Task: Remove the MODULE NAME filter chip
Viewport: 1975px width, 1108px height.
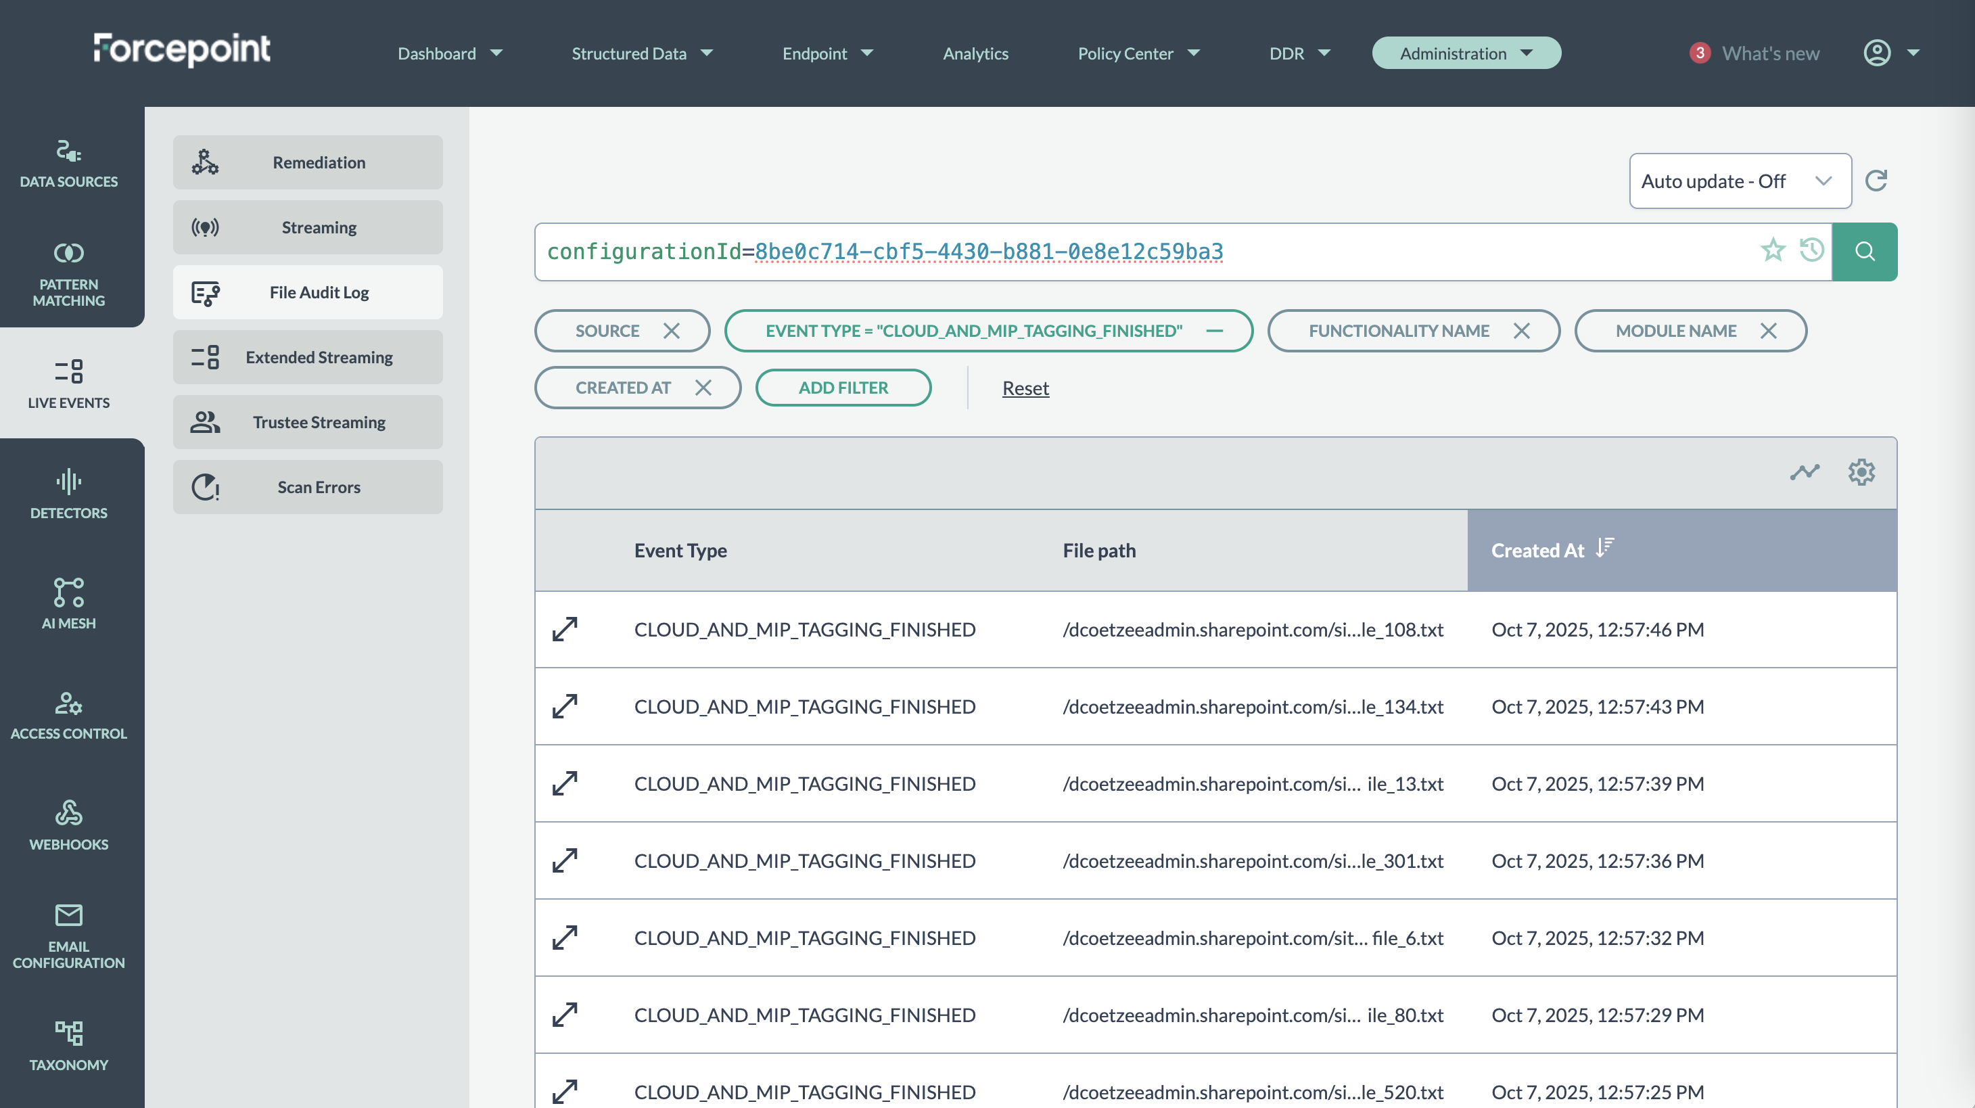Action: pos(1768,331)
